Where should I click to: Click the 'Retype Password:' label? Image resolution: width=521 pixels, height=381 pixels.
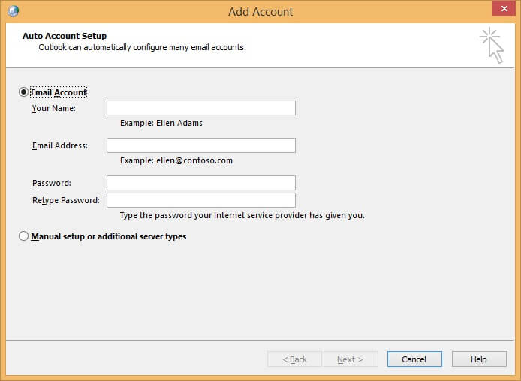(66, 200)
